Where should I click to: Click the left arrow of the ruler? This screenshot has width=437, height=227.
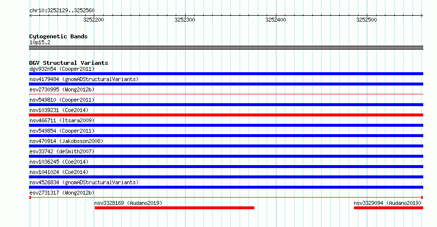pos(30,15)
